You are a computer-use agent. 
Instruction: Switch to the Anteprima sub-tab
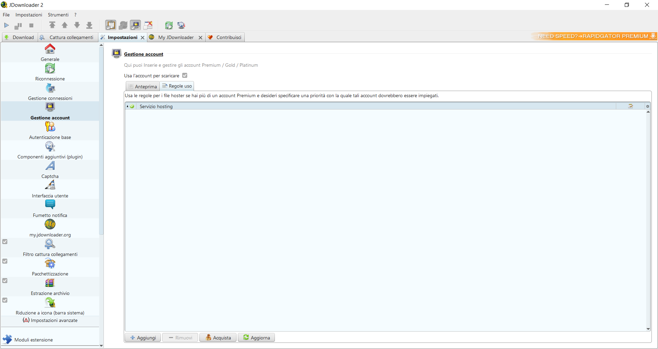tap(143, 86)
